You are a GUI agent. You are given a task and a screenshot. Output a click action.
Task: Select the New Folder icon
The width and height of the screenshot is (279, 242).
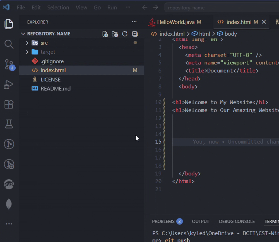(x=115, y=34)
